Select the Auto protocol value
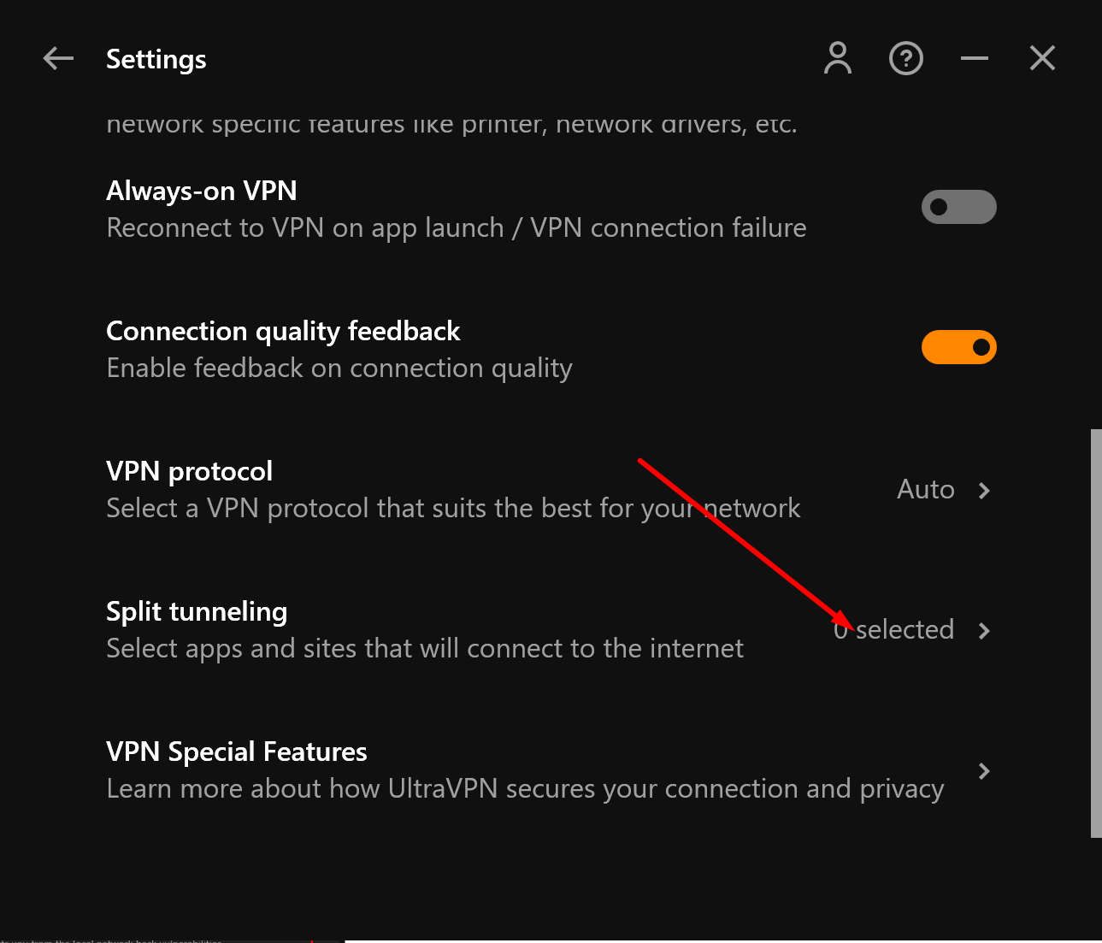The width and height of the screenshot is (1102, 943). pos(925,489)
